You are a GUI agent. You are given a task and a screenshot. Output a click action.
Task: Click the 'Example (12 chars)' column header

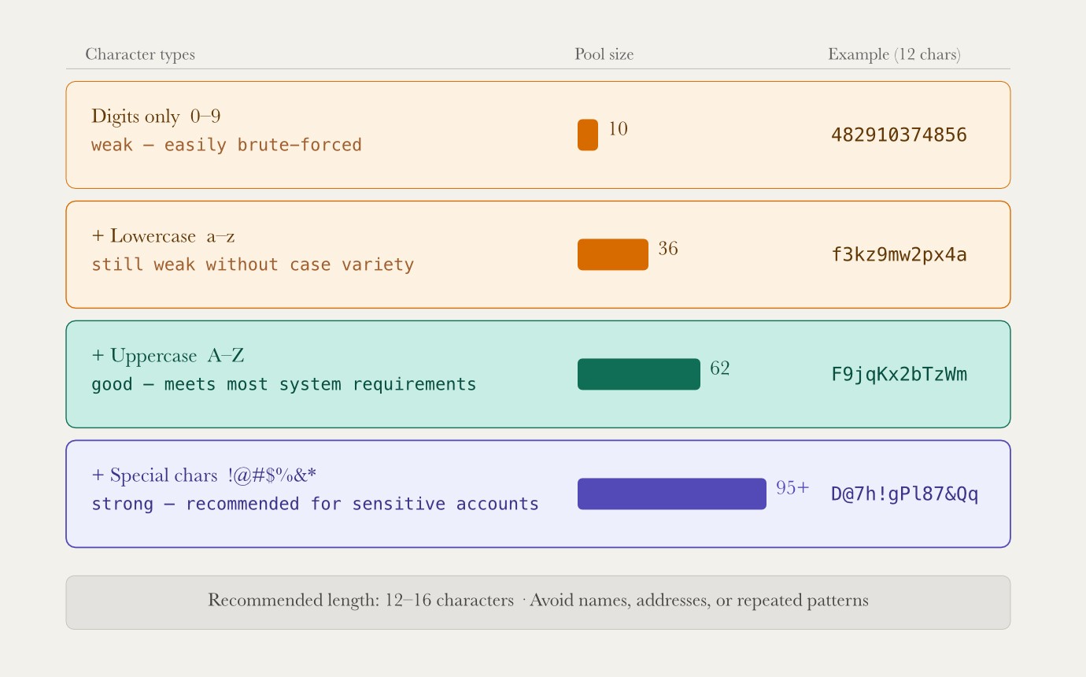(894, 54)
